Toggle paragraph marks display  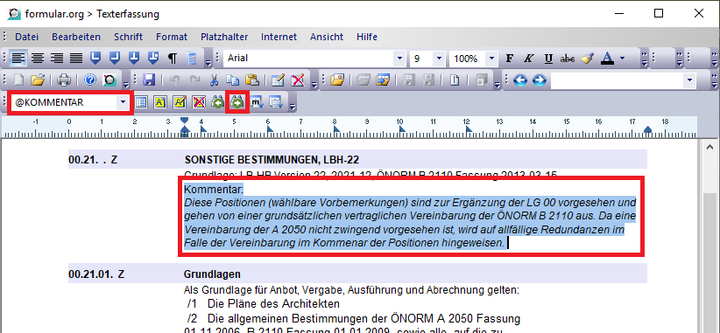pos(173,59)
